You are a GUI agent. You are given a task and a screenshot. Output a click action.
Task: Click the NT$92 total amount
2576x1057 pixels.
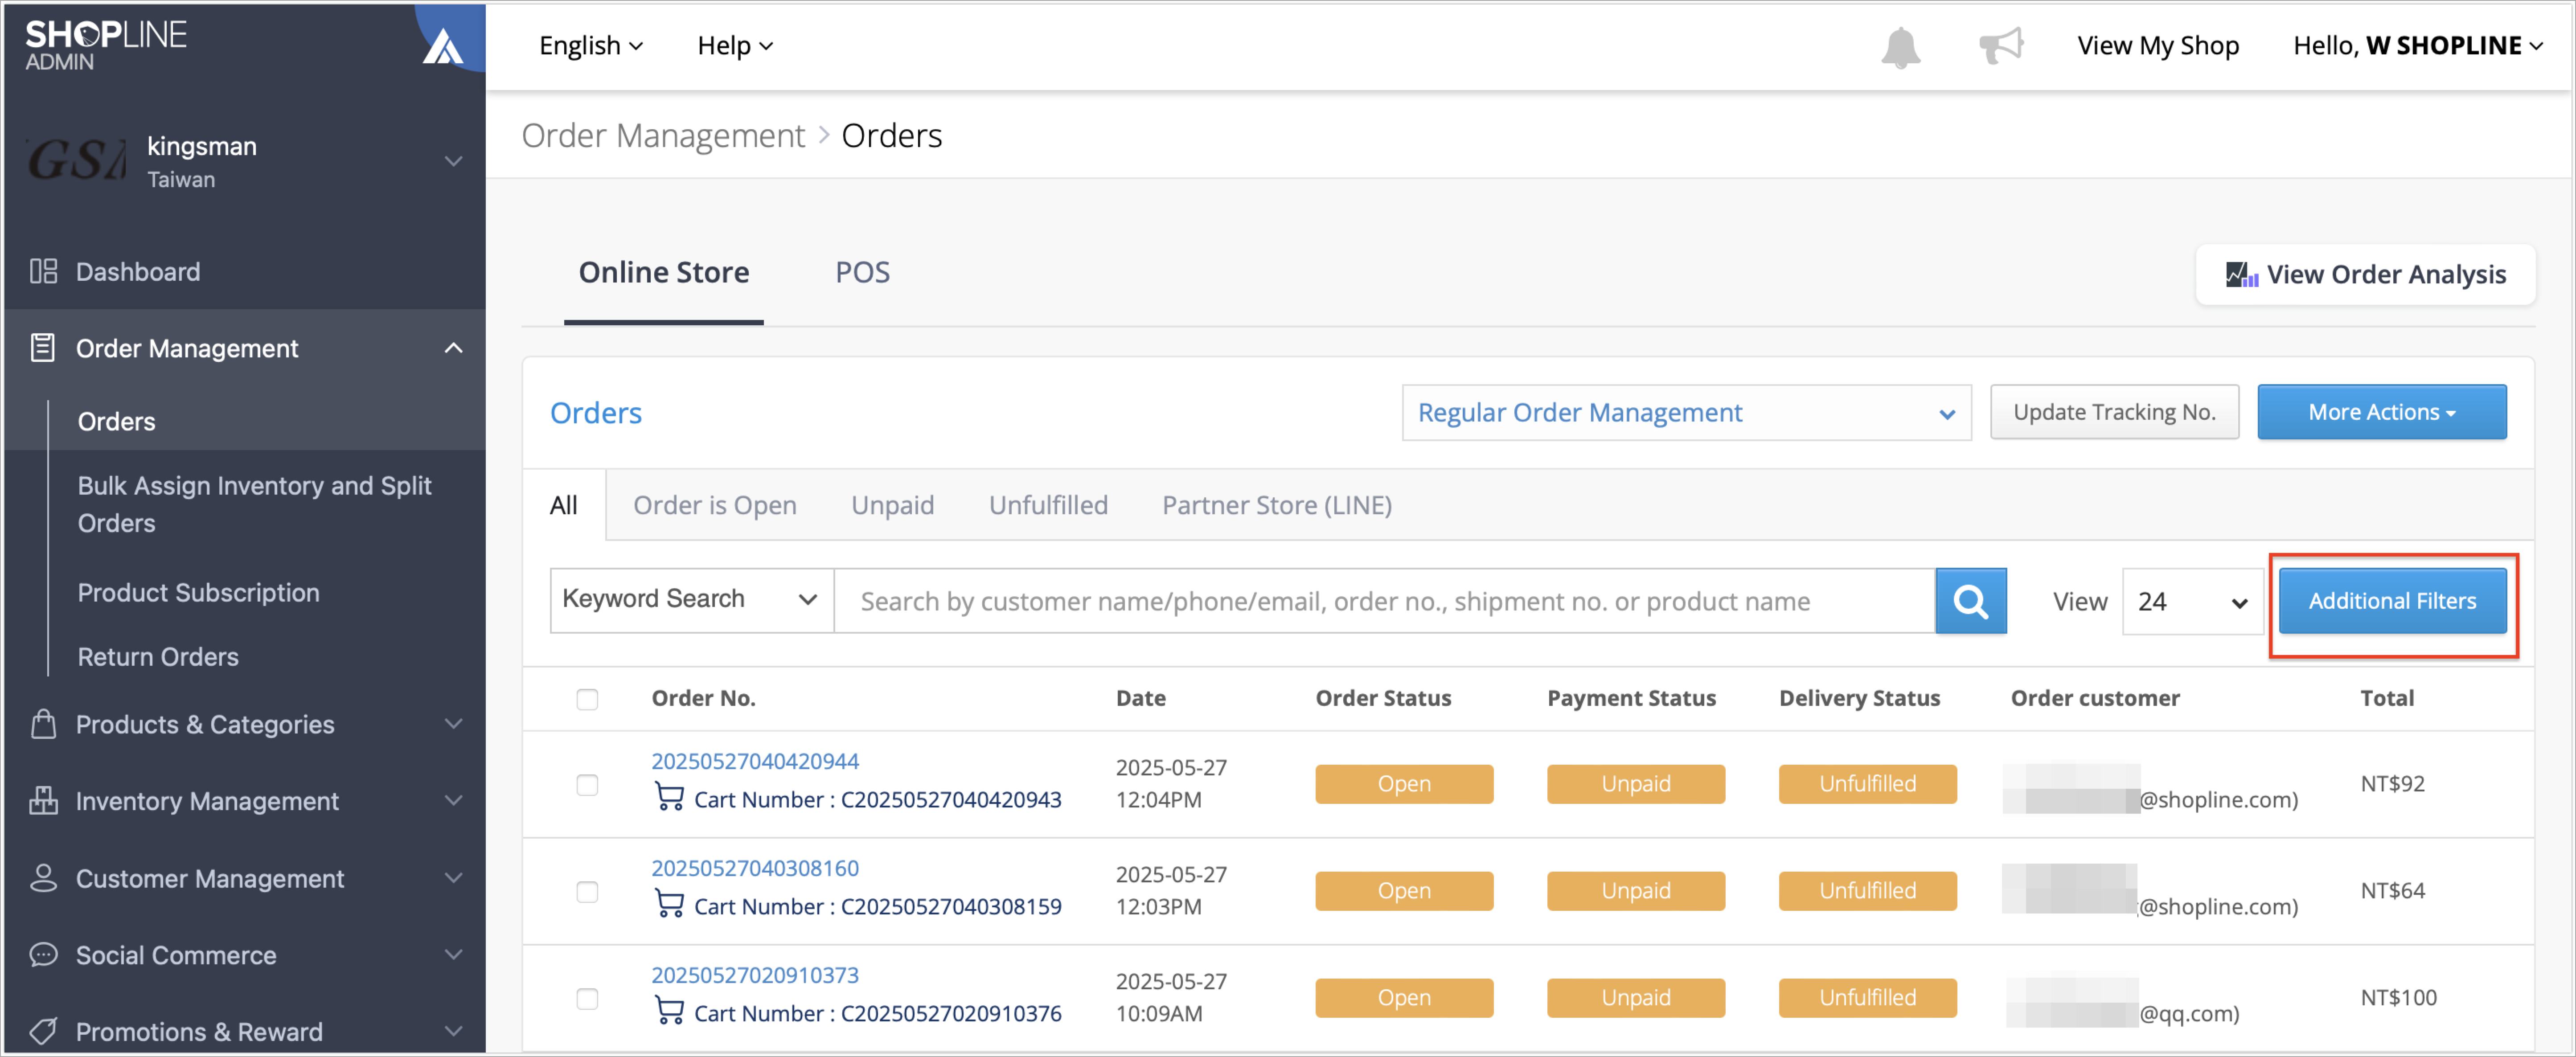coord(2392,784)
